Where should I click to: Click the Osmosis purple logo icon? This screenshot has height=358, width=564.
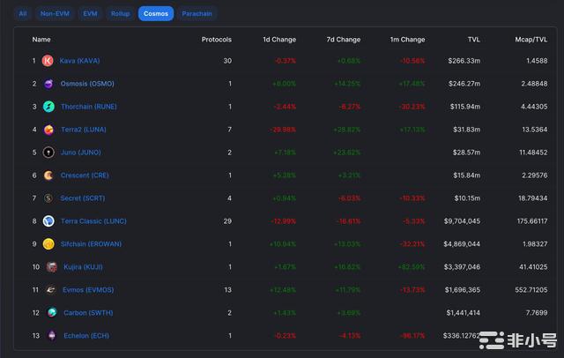click(x=48, y=84)
